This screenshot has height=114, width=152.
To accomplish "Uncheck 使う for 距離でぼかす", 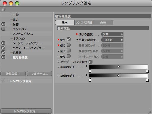I will pos(68,39).
